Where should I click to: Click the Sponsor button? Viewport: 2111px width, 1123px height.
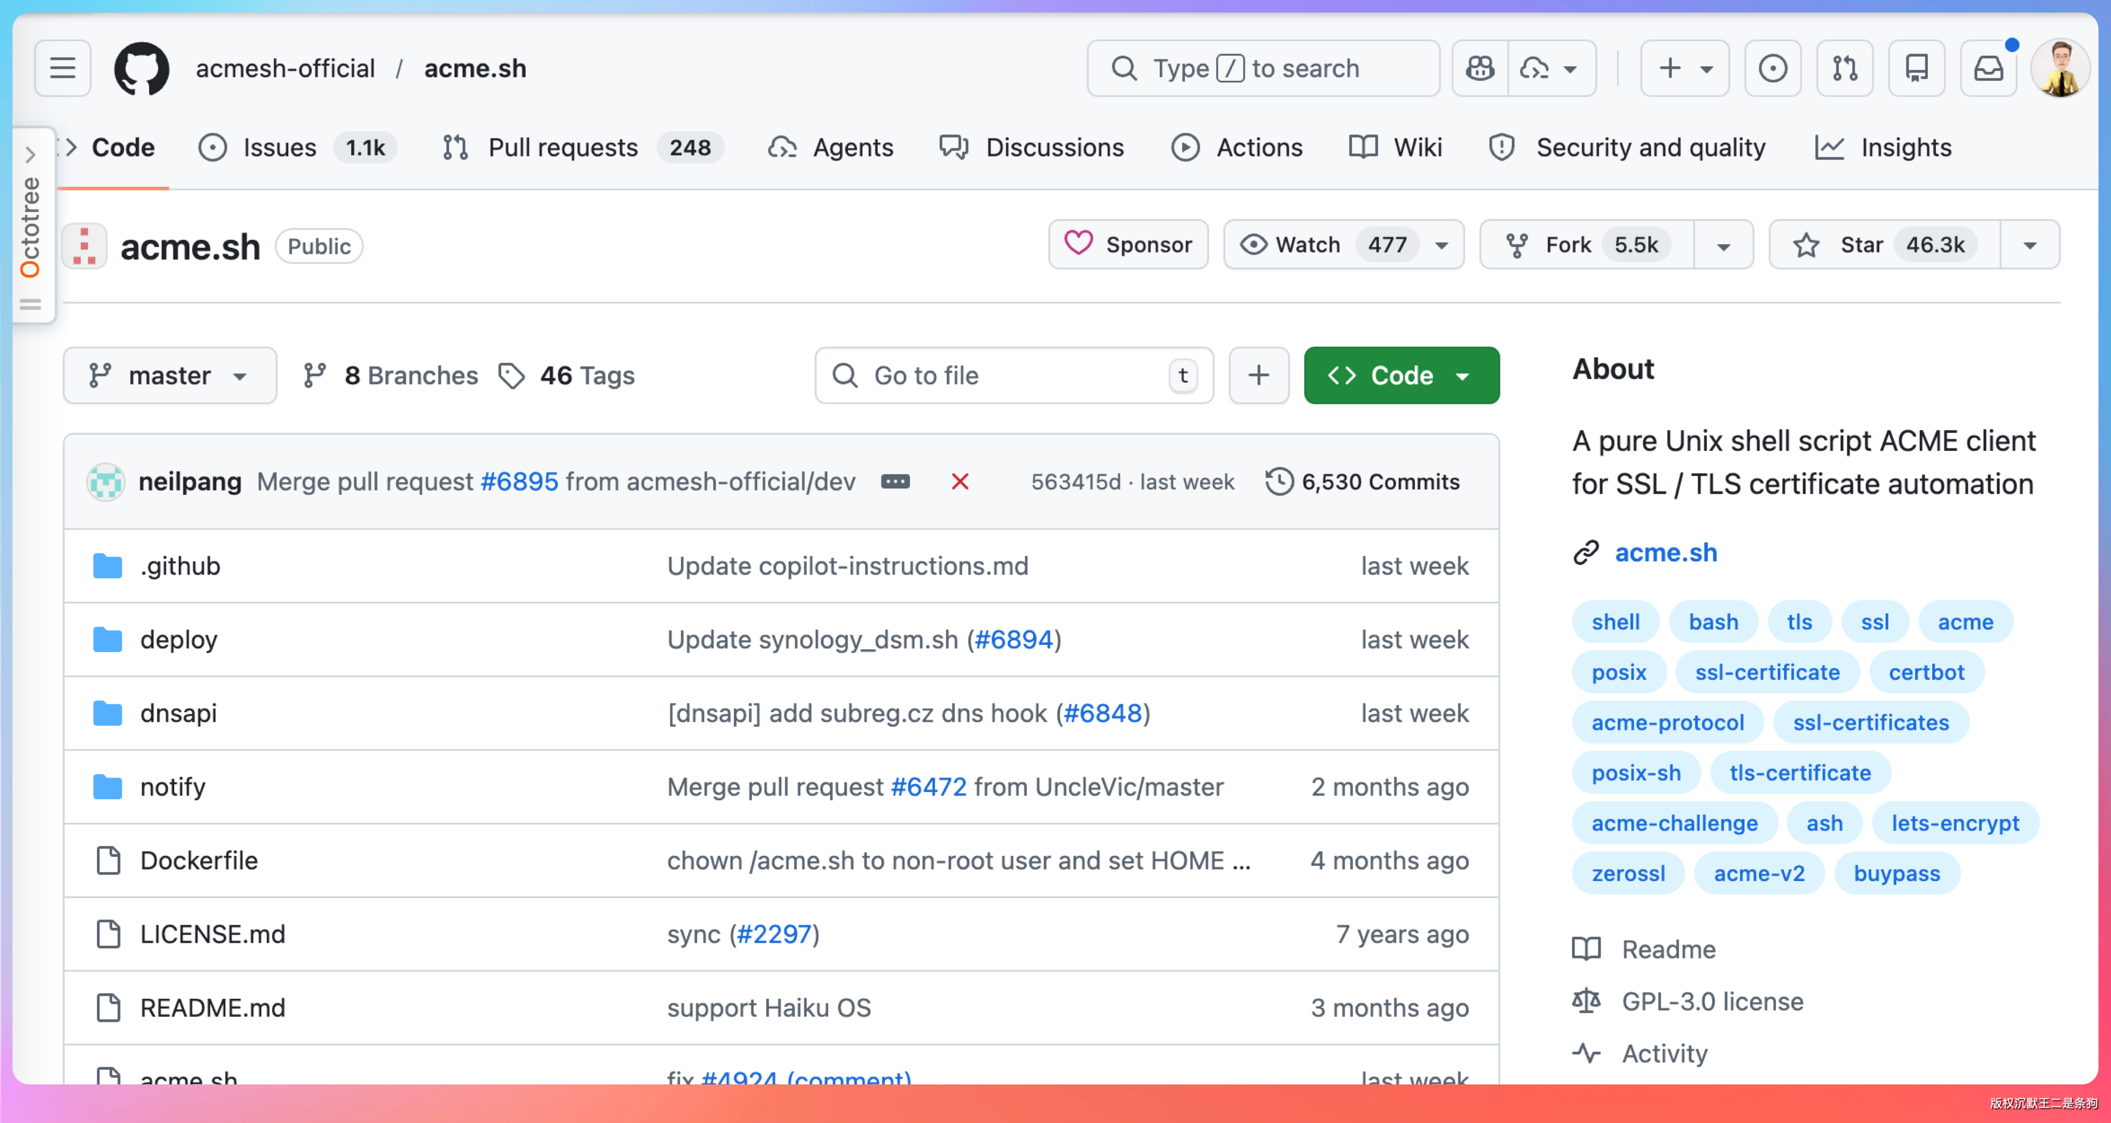1127,245
